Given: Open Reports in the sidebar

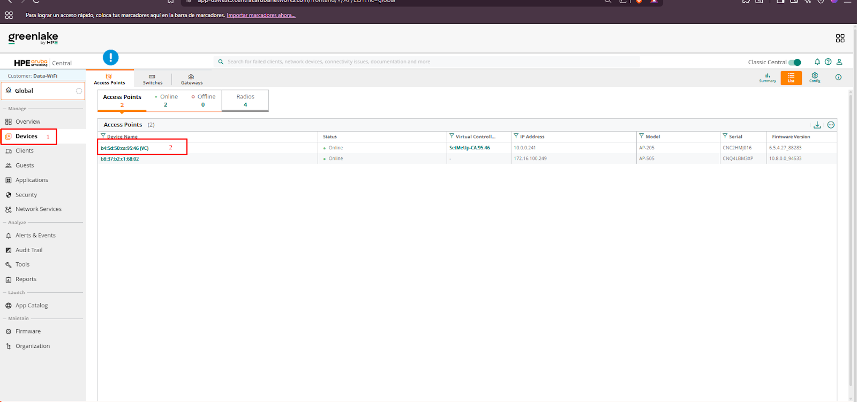Looking at the screenshot, I should pyautogui.click(x=26, y=279).
